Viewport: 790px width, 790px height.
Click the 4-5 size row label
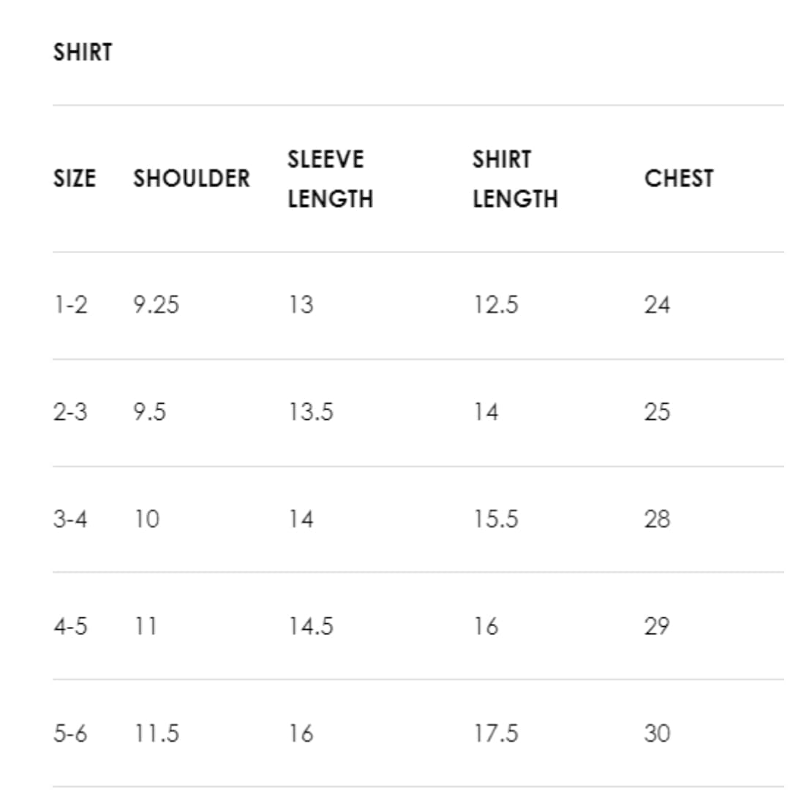70,626
